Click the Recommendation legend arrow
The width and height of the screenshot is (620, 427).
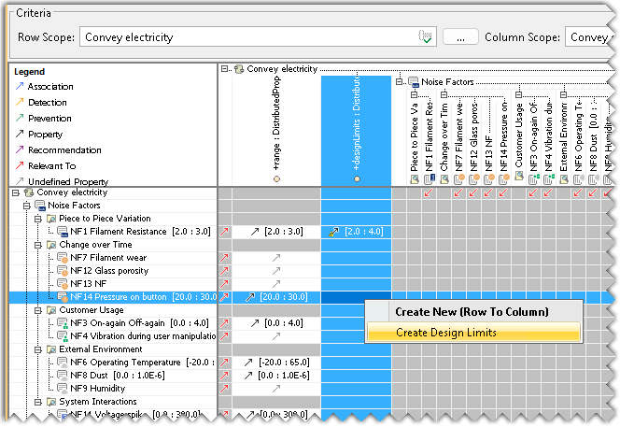(x=20, y=149)
